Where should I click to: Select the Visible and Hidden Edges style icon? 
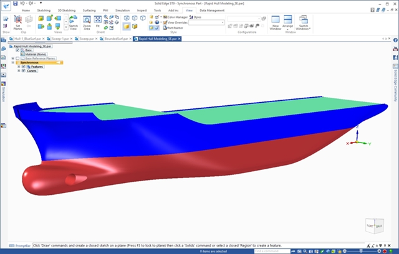[135, 18]
